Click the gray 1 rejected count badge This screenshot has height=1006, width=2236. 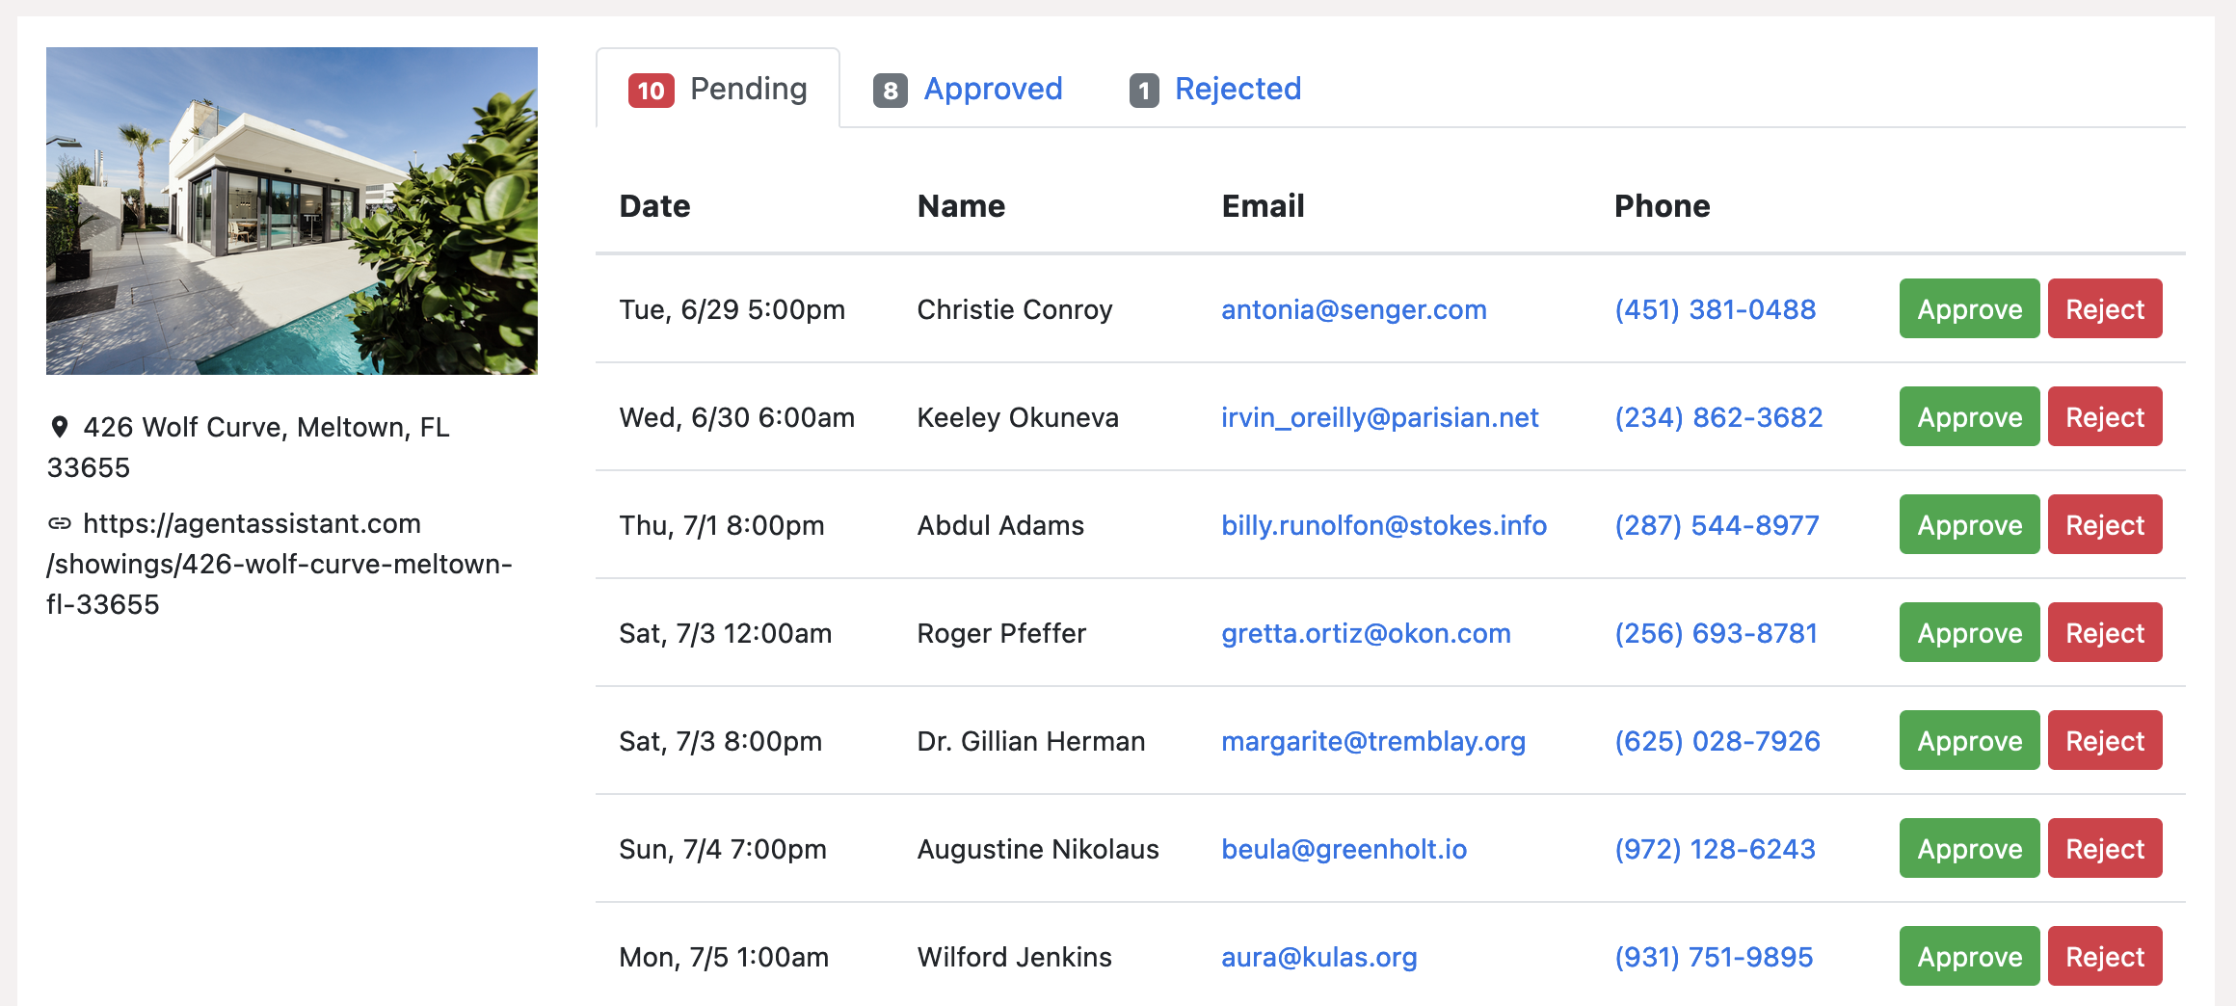[x=1143, y=91]
